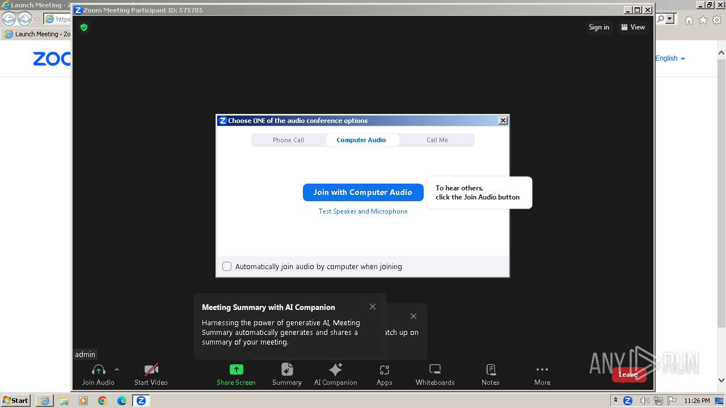Select Launch Meeting browser tab
Viewport: 726px width, 408px height.
point(37,34)
